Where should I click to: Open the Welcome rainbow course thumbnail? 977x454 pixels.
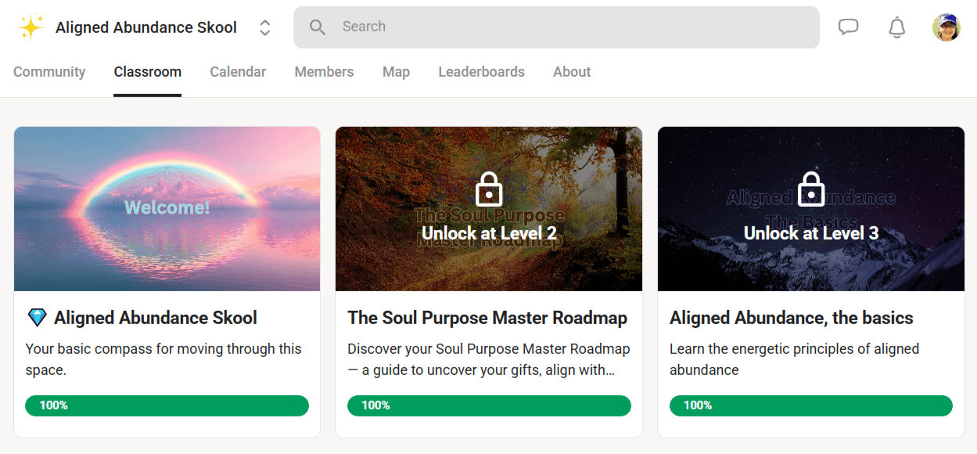167,209
